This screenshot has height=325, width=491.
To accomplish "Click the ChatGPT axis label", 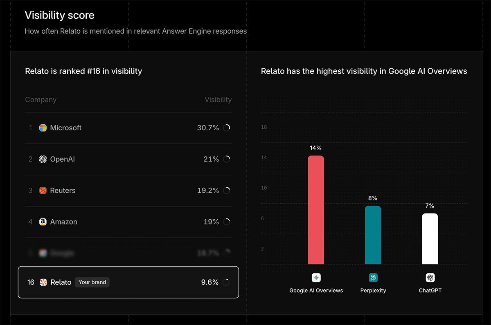I will tap(430, 290).
